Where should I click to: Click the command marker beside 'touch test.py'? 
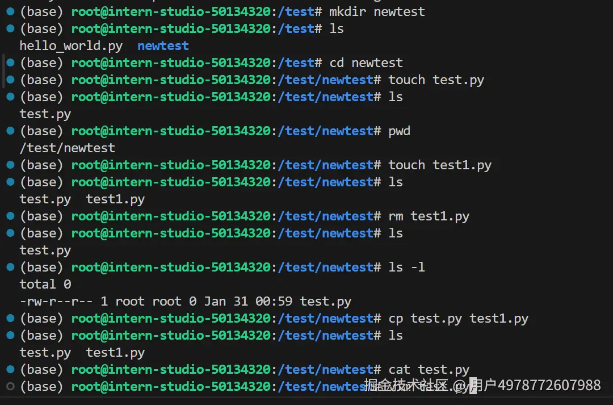coord(10,80)
